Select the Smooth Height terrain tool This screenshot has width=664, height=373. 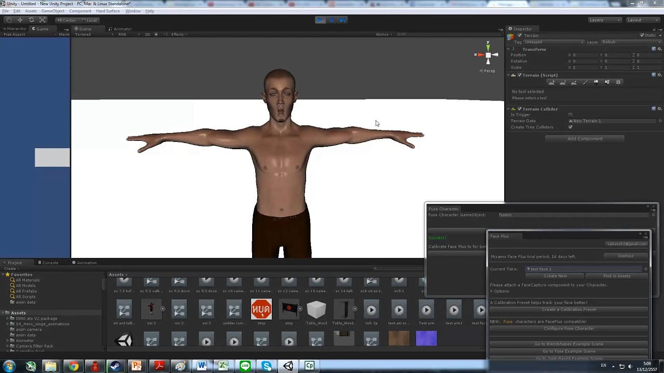pyautogui.click(x=574, y=82)
